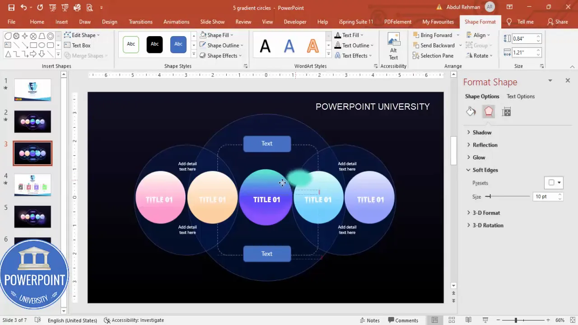Open print preview from the quick access toolbar

pos(89,8)
